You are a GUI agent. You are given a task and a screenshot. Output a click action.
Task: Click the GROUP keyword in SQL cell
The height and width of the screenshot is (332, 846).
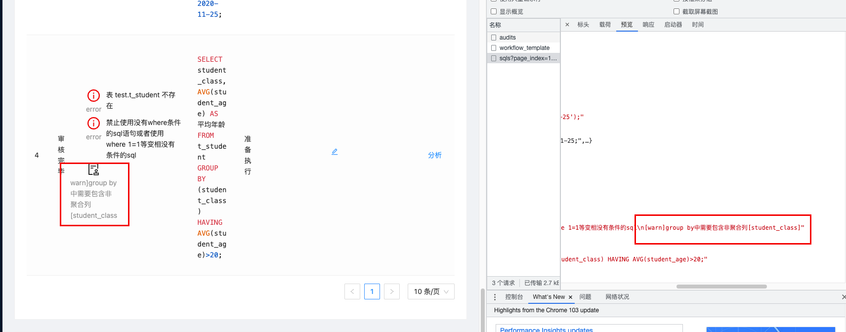(x=208, y=168)
